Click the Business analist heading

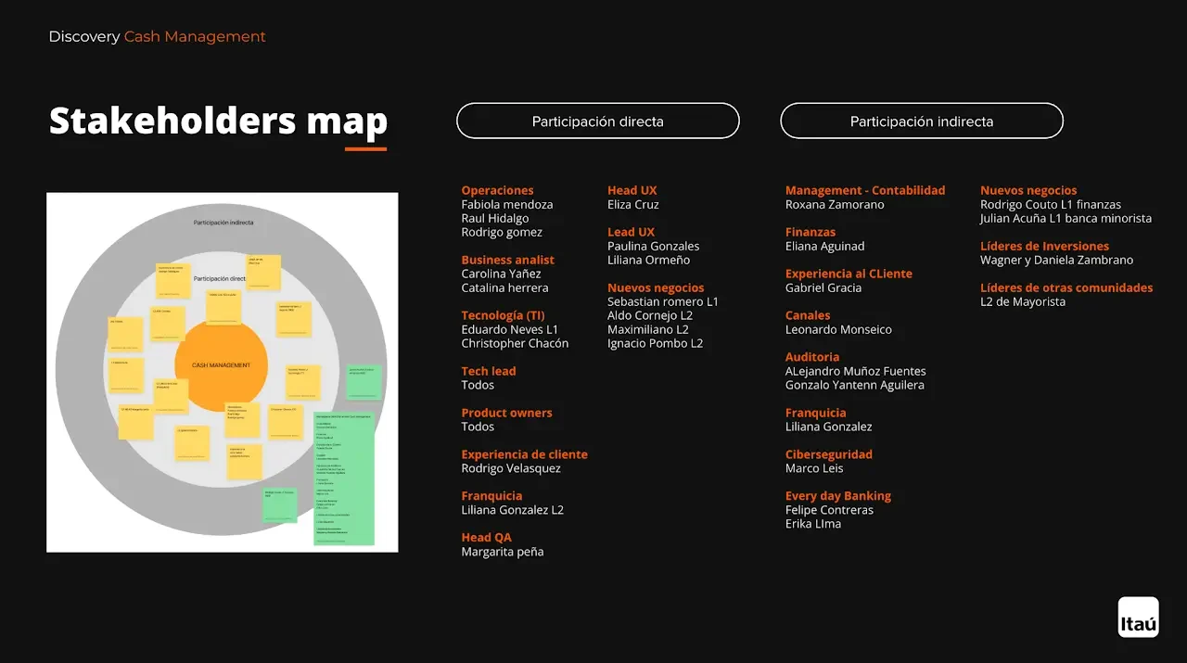(507, 260)
